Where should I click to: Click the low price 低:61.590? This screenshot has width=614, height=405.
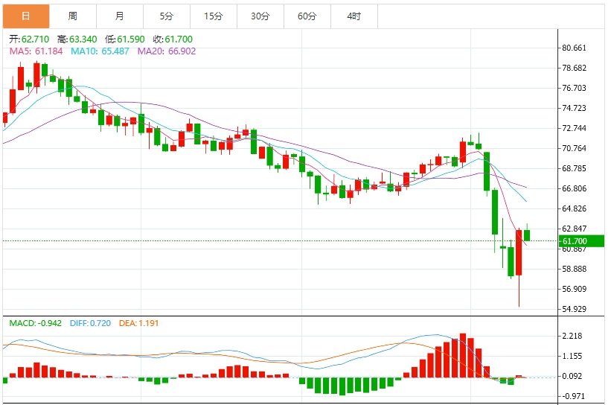pyautogui.click(x=125, y=39)
